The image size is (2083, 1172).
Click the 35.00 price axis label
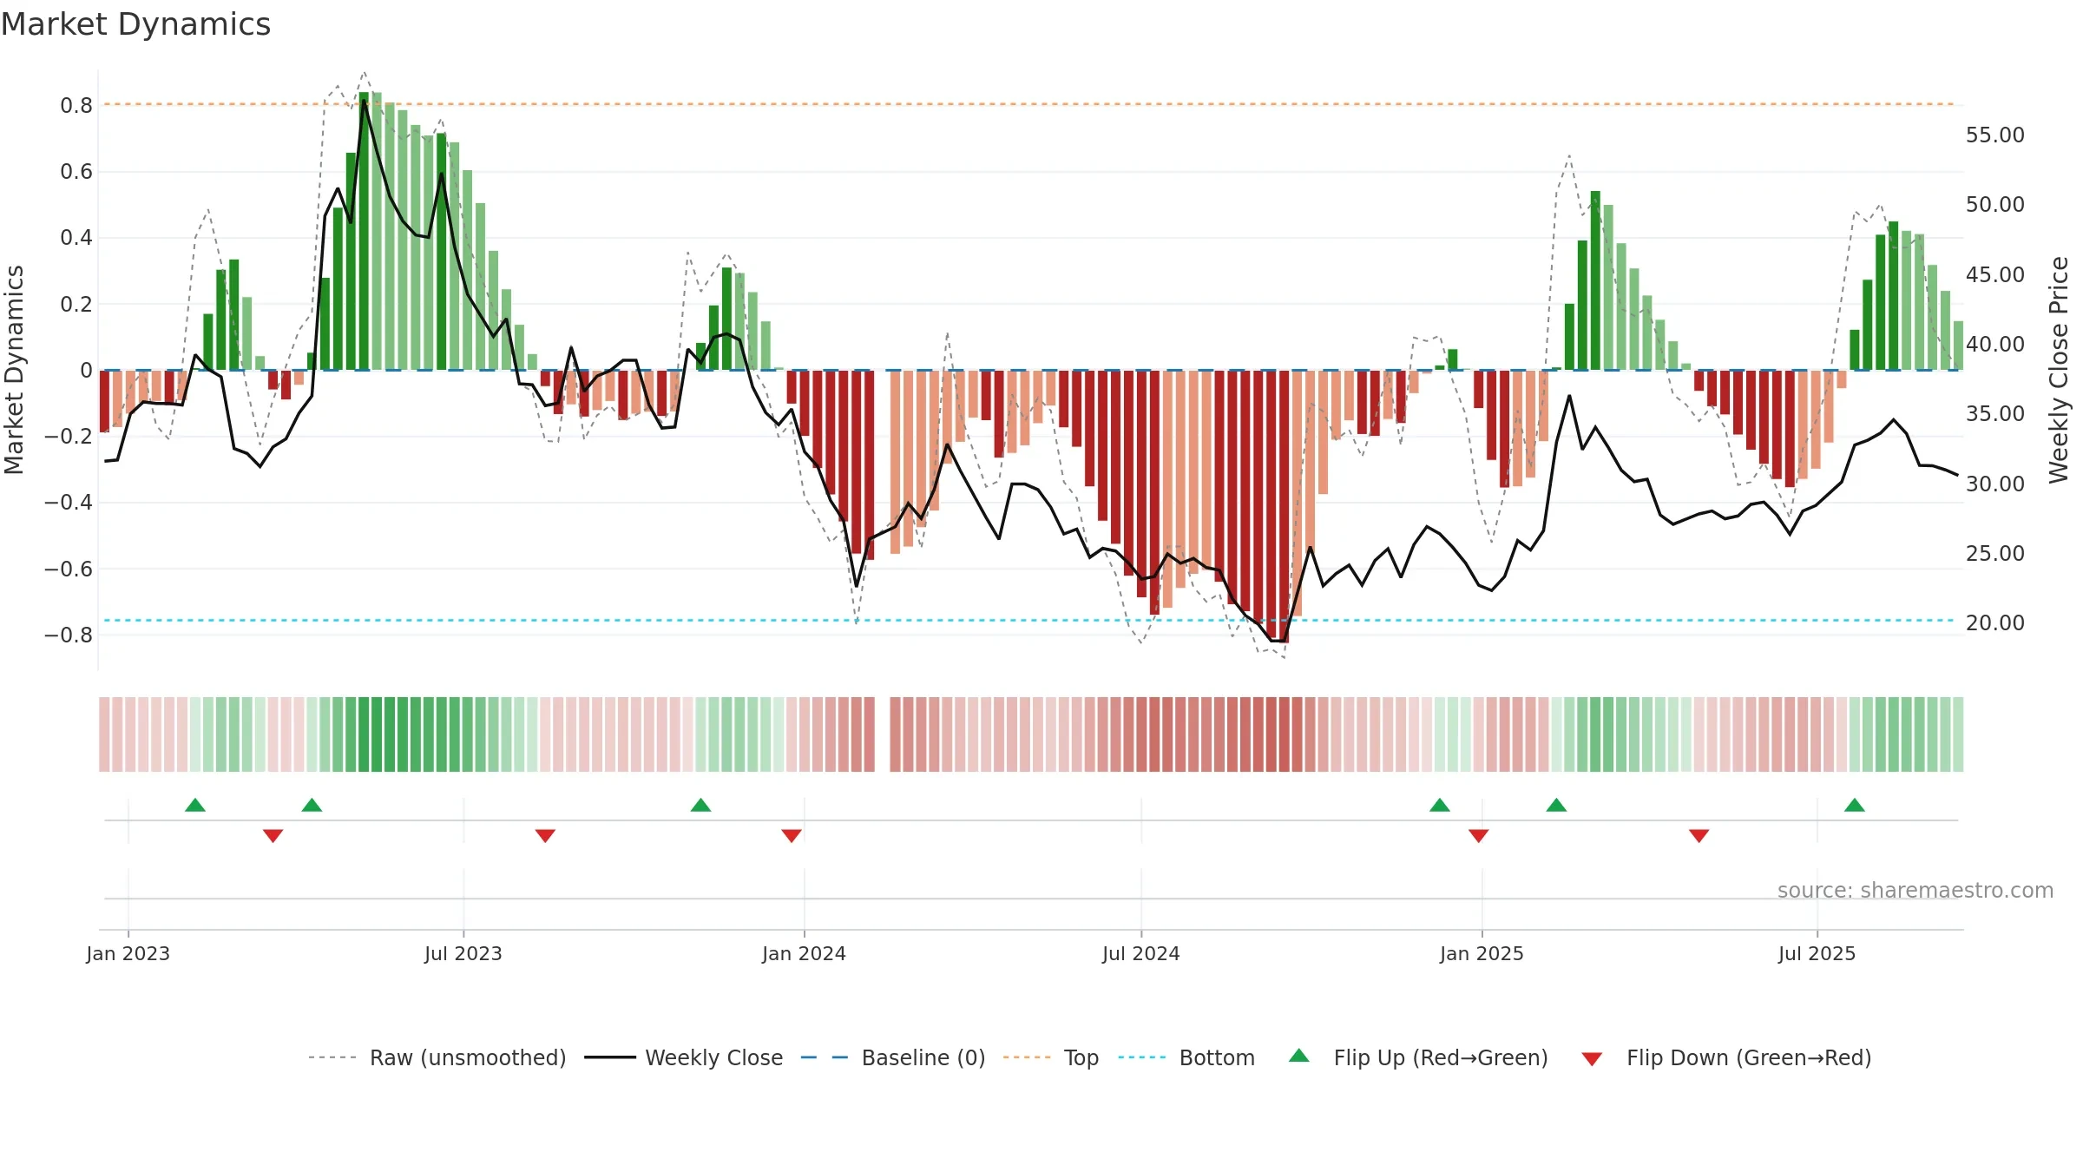1995,414
